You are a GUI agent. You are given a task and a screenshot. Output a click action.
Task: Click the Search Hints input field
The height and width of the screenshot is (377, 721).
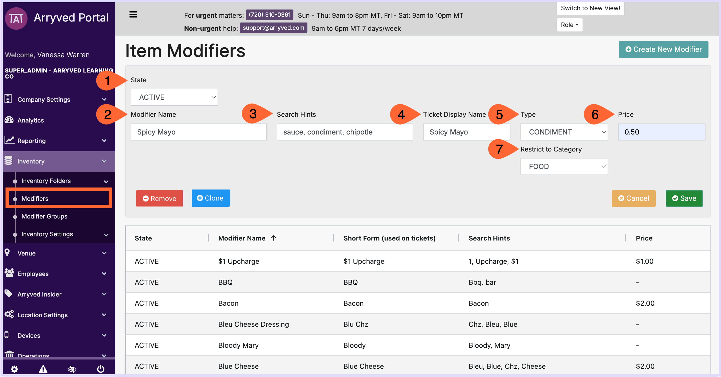[x=345, y=132]
